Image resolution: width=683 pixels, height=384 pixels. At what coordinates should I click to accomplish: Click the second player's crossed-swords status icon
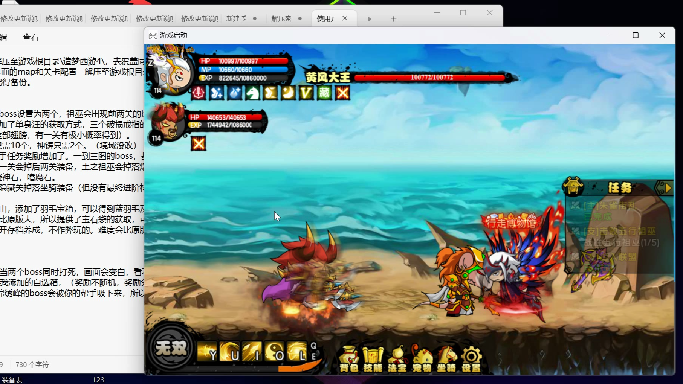point(199,143)
